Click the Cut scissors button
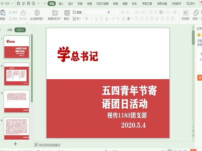Screen dimensions: 202x151 click(x=13, y=12)
